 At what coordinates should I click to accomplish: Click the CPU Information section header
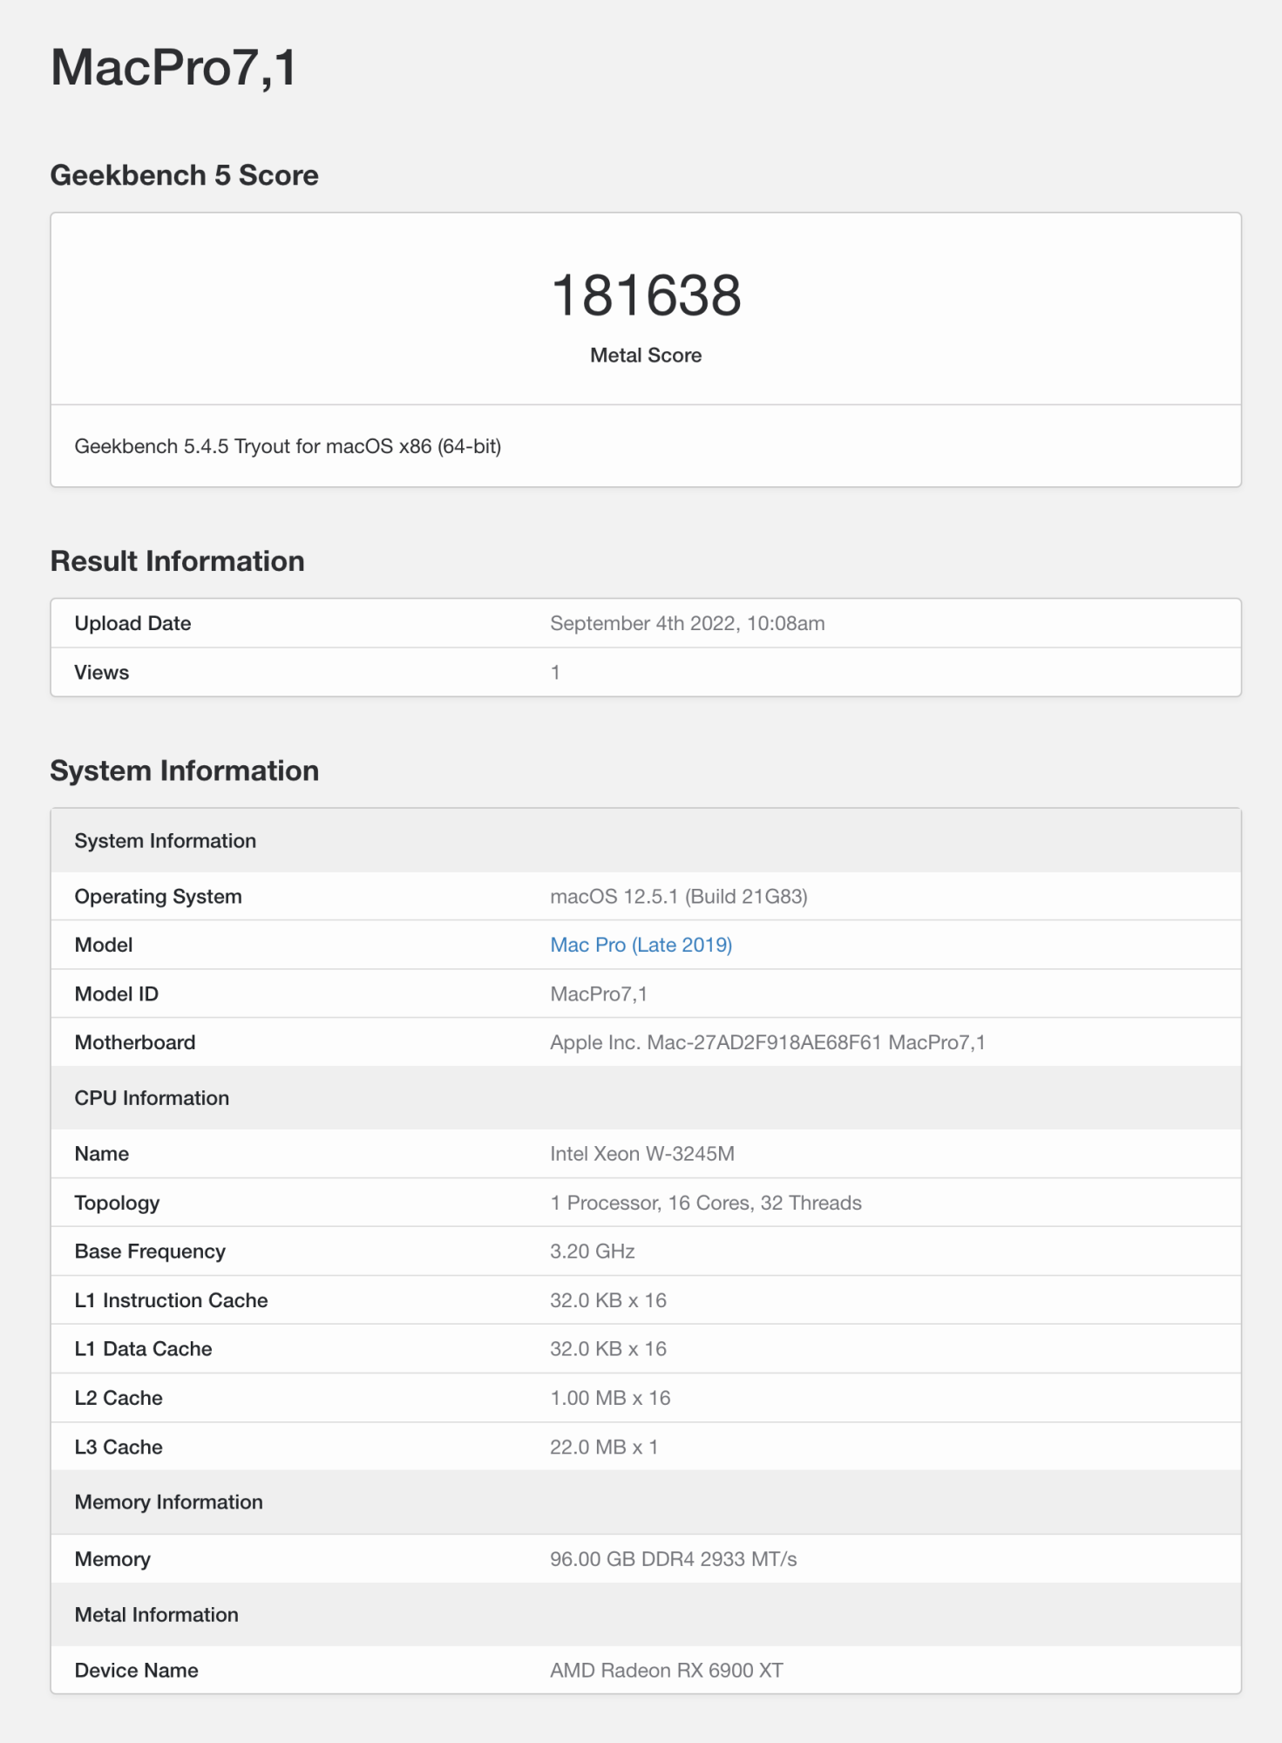point(646,1098)
